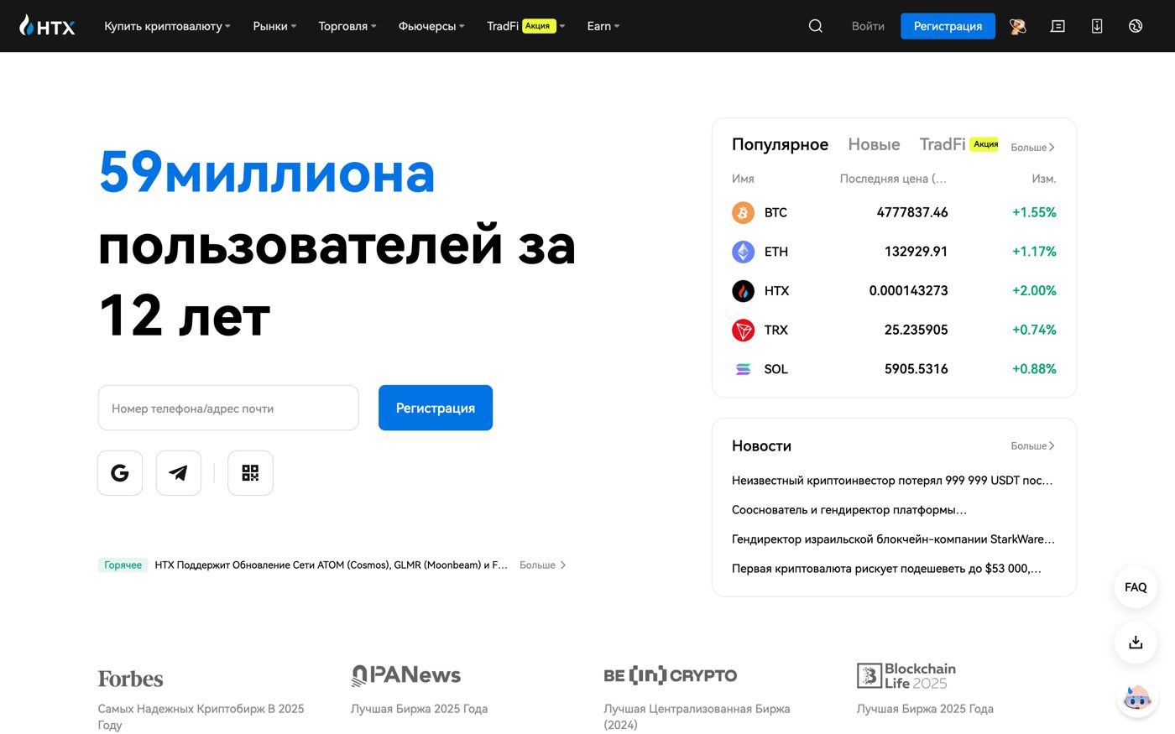Click the Bitcoin coin icon
This screenshot has height=734, width=1175.
(x=743, y=212)
